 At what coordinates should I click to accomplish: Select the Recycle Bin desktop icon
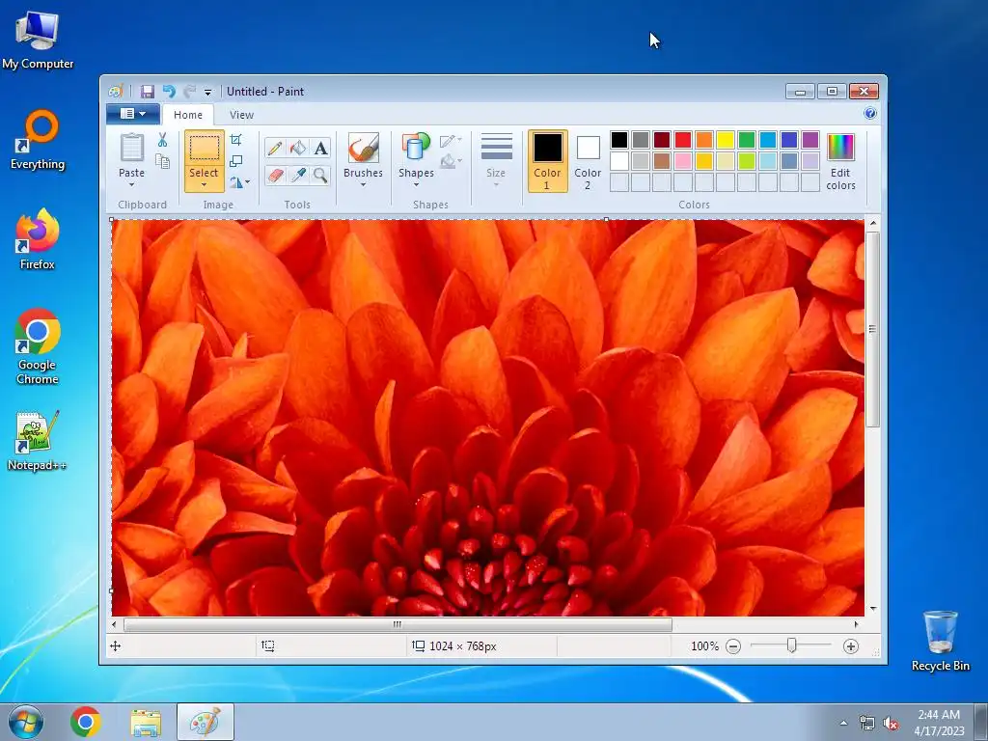[x=940, y=641]
